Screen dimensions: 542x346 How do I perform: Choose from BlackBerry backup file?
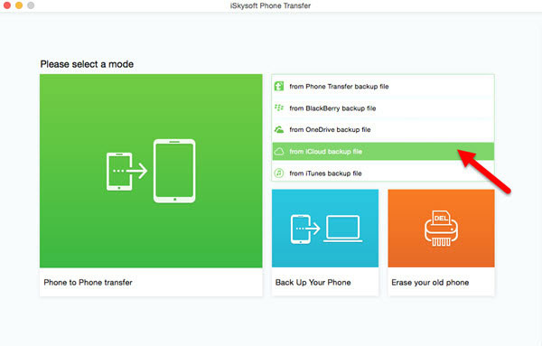click(383, 108)
